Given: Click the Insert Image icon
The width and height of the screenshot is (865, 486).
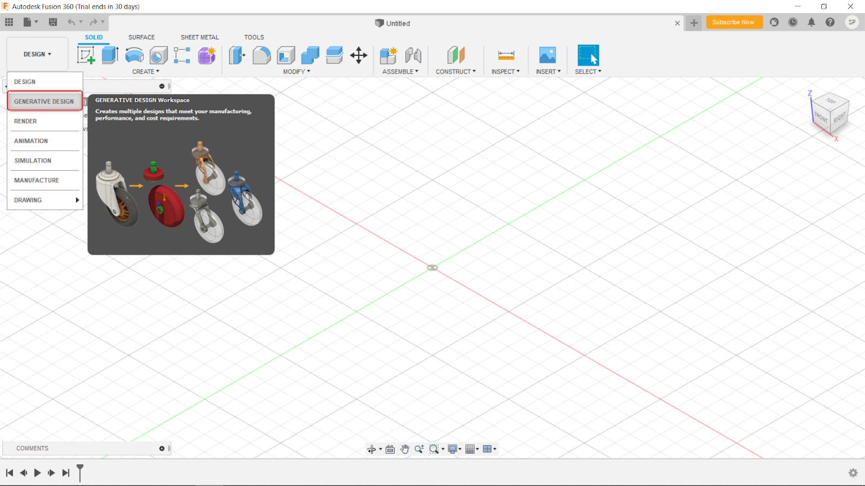Looking at the screenshot, I should pos(548,55).
